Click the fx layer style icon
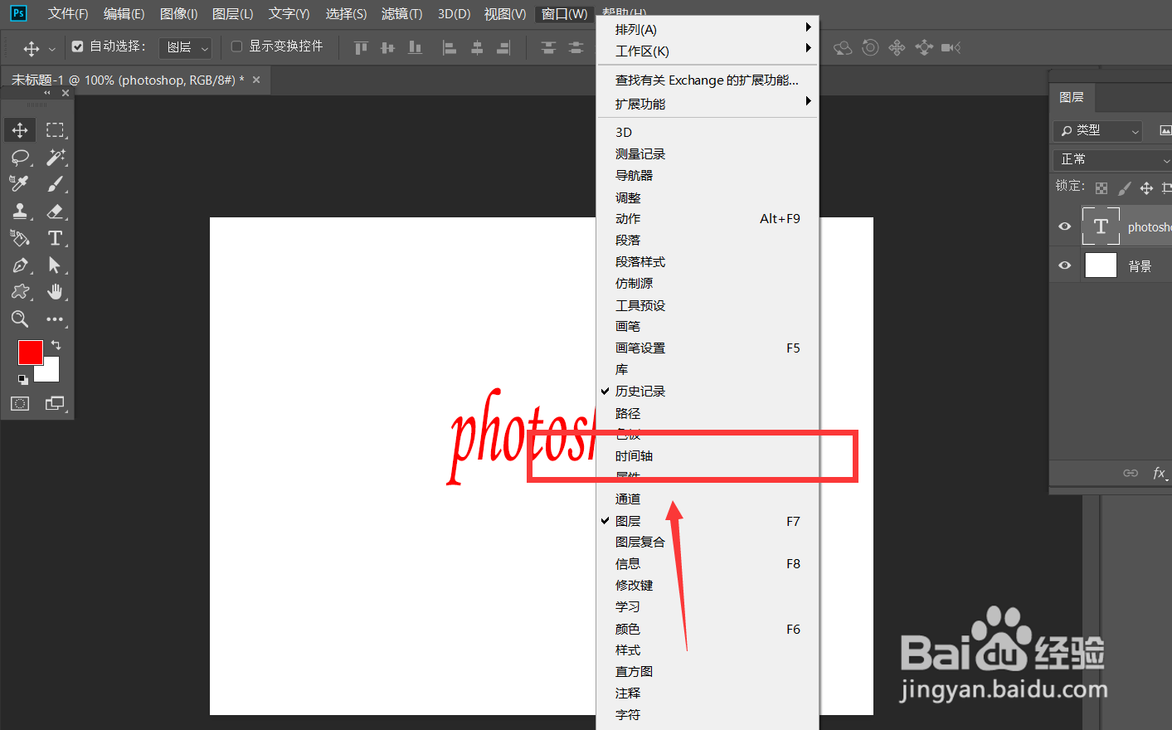Image resolution: width=1172 pixels, height=730 pixels. [1160, 473]
